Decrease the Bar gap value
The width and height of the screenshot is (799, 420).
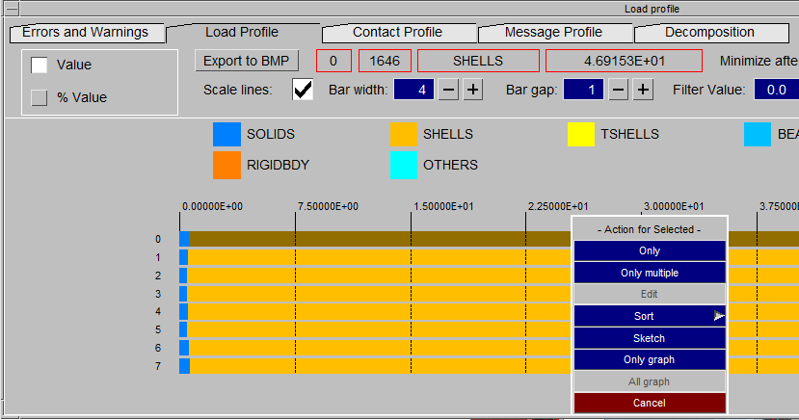[x=618, y=91]
